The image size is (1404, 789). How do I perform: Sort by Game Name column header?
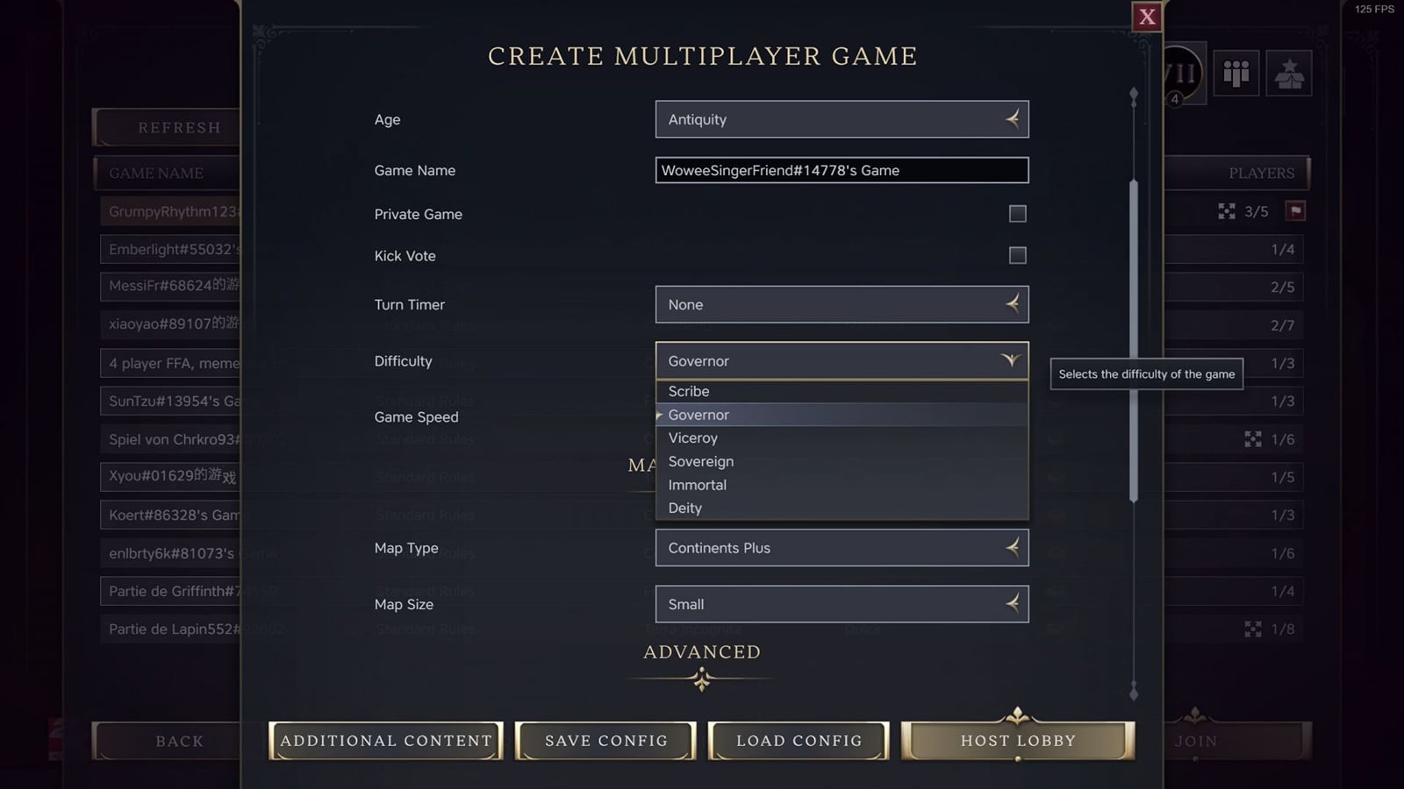pos(167,173)
